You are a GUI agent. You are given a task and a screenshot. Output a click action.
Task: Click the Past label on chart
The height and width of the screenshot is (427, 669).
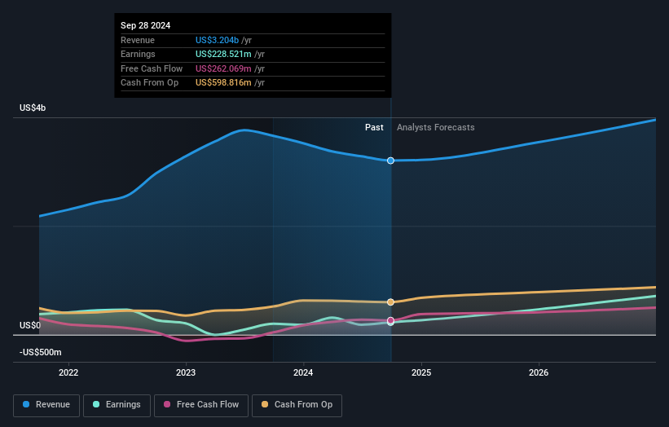click(374, 127)
